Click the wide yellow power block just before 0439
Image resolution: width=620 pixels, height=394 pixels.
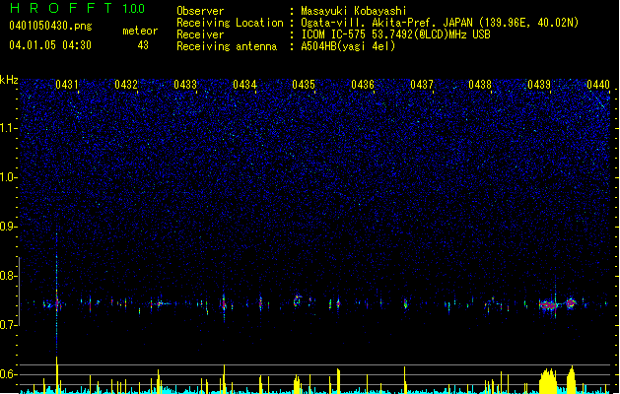coord(548,381)
